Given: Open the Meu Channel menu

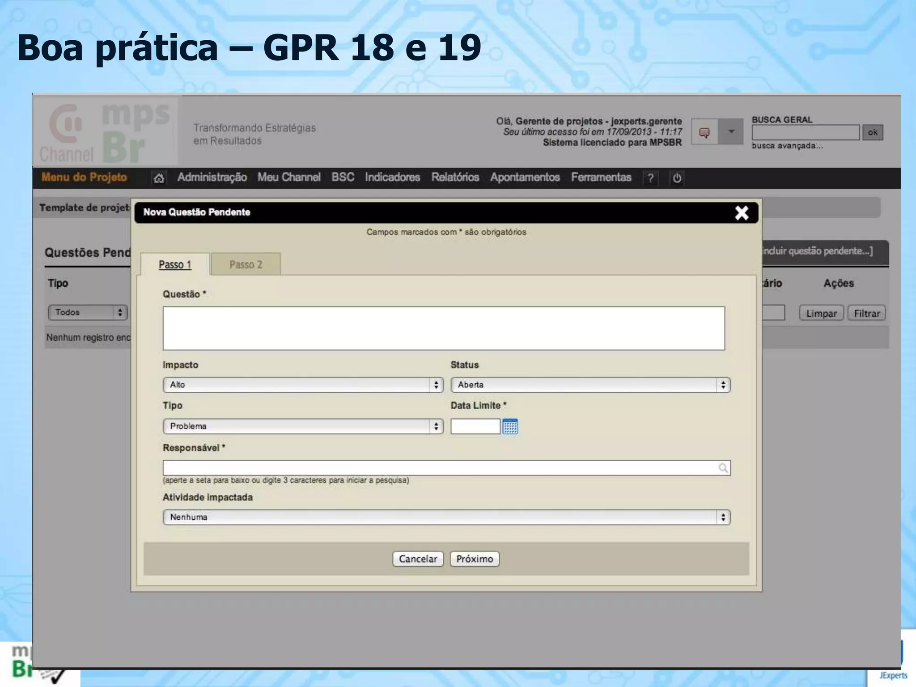Looking at the screenshot, I should click(x=289, y=178).
